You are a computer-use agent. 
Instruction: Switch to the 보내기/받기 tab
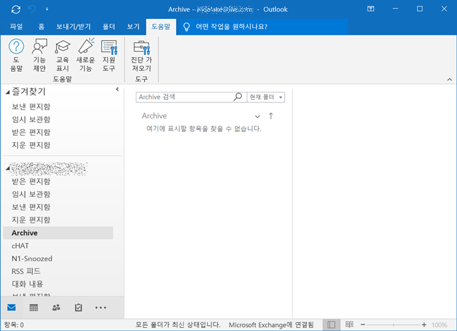[x=73, y=27]
